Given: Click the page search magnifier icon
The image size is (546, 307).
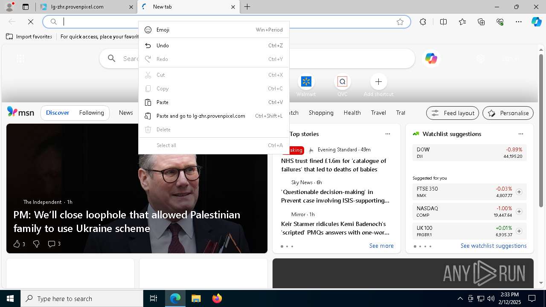Looking at the screenshot, I should coord(112,58).
